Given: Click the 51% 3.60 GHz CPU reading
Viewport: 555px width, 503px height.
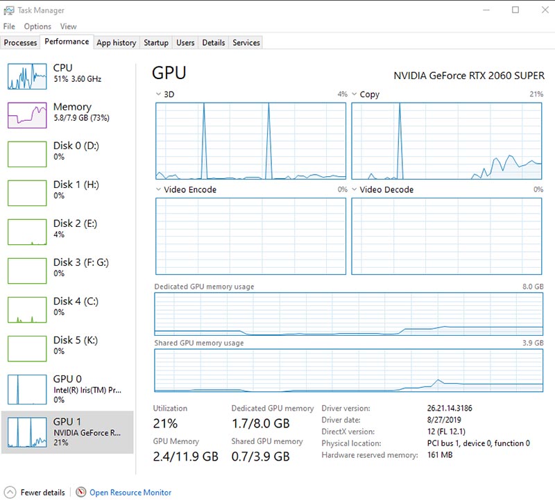Looking at the screenshot, I should [x=78, y=79].
